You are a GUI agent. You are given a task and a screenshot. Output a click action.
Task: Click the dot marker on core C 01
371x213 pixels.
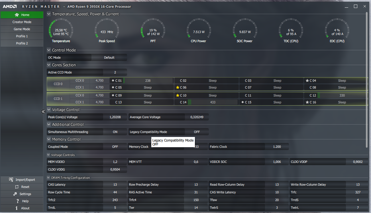(x=113, y=81)
